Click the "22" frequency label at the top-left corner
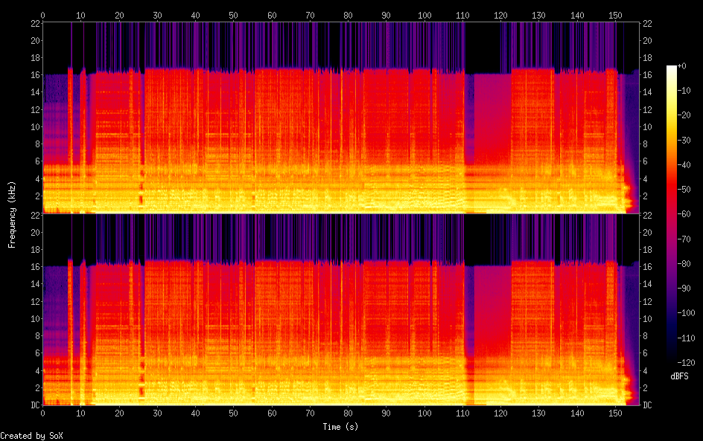This screenshot has width=703, height=441. click(34, 23)
